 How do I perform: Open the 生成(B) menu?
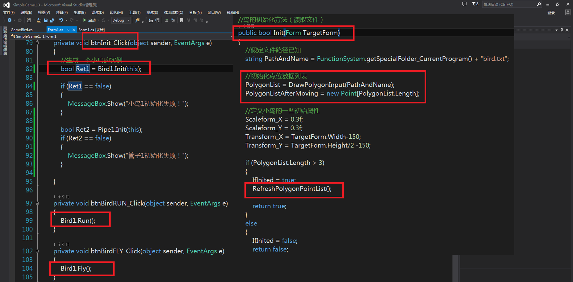(x=79, y=12)
